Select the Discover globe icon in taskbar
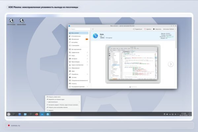The width and height of the screenshot is (198, 132). click(48, 114)
